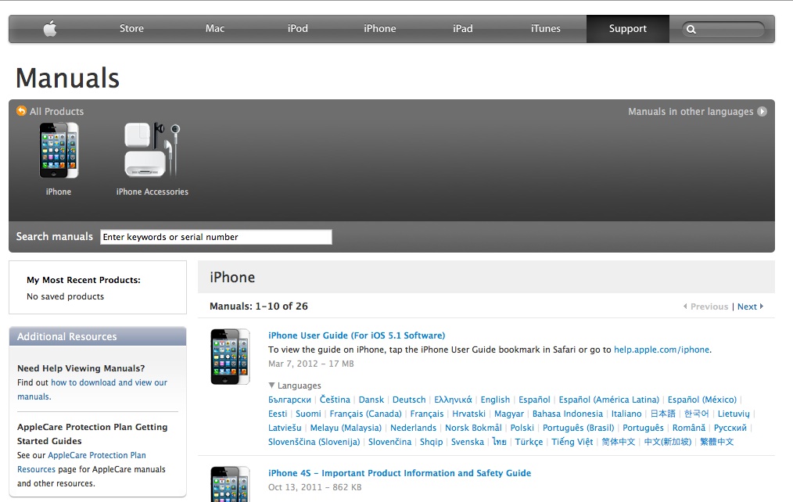The height and width of the screenshot is (502, 793).
Task: Choose the Melayu (Malaysia) manual
Action: [x=346, y=428]
